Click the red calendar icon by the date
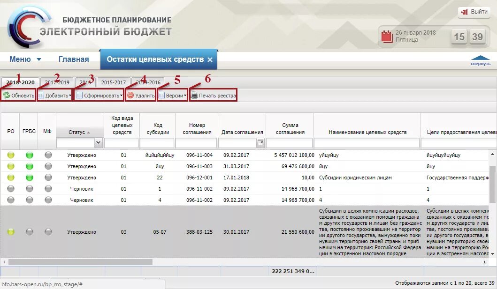497x289 pixels. click(x=387, y=37)
